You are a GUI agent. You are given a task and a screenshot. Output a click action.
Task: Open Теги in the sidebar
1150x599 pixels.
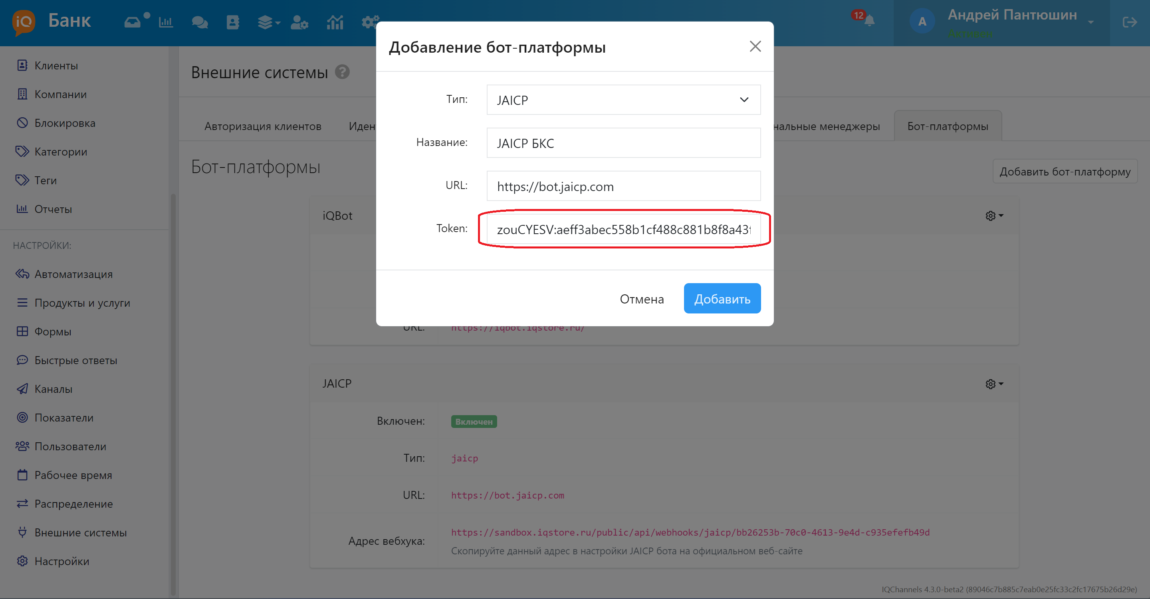[x=45, y=180]
